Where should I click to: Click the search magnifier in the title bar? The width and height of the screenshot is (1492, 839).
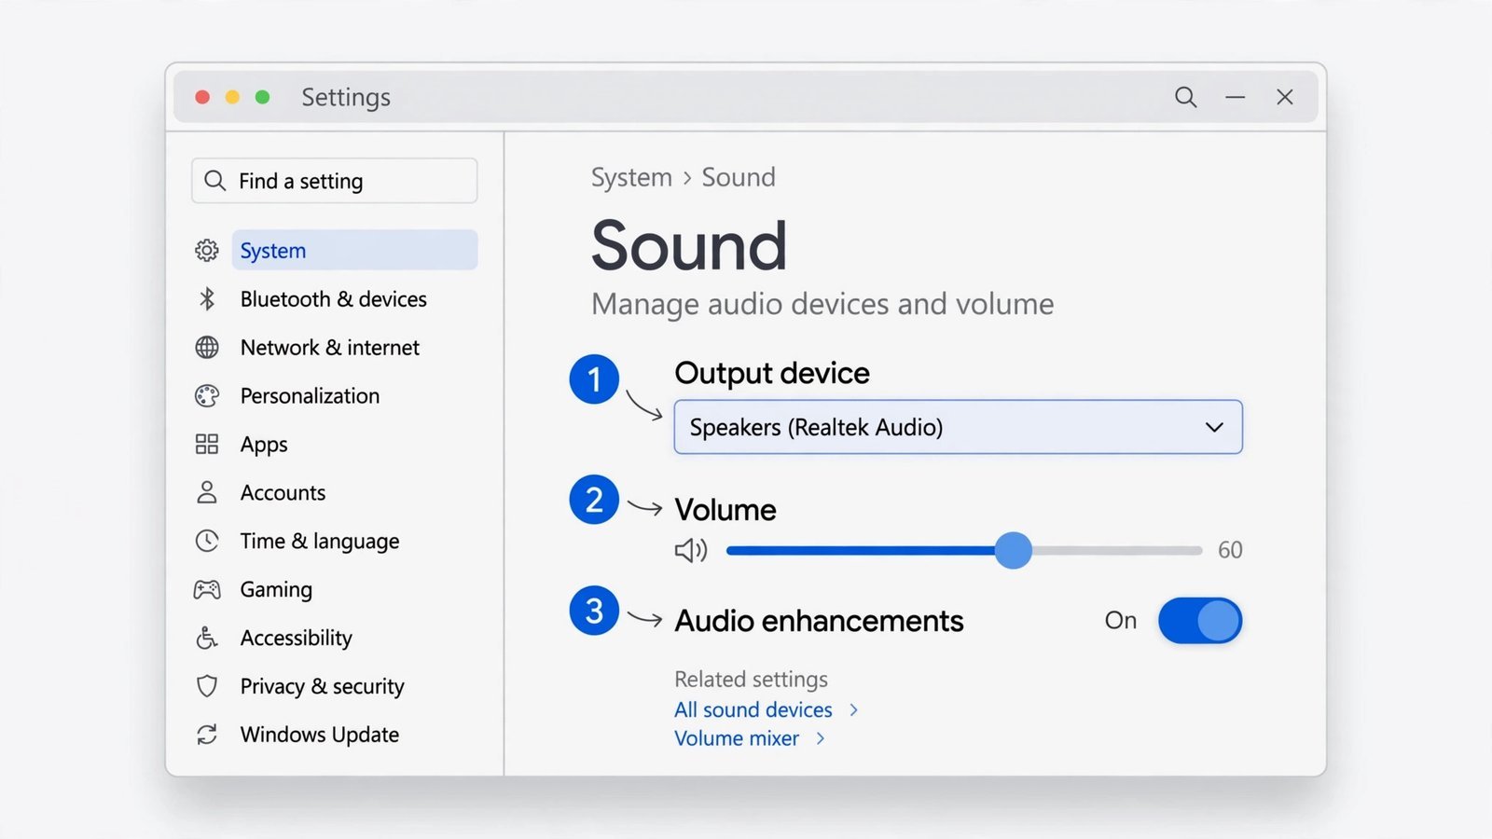tap(1185, 97)
